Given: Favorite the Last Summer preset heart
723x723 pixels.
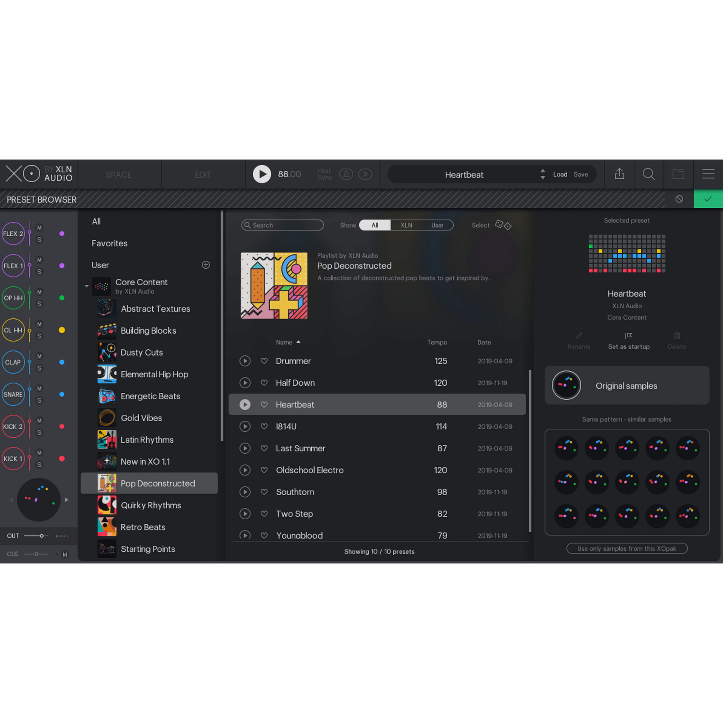Looking at the screenshot, I should click(x=264, y=448).
